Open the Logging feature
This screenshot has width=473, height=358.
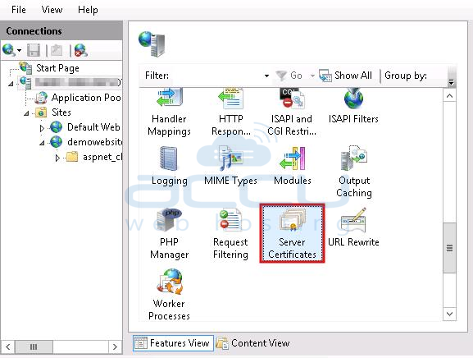point(169,166)
